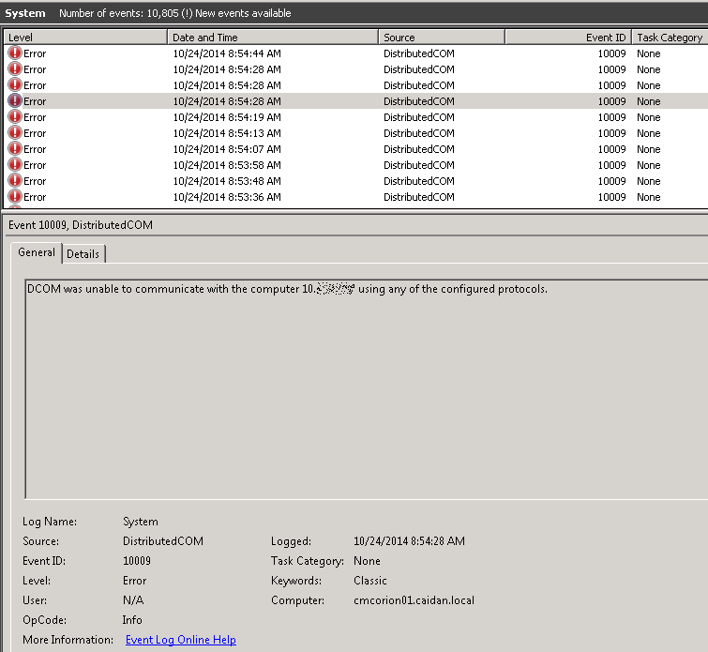
Task: Sort events by Source column header
Action: 441,37
